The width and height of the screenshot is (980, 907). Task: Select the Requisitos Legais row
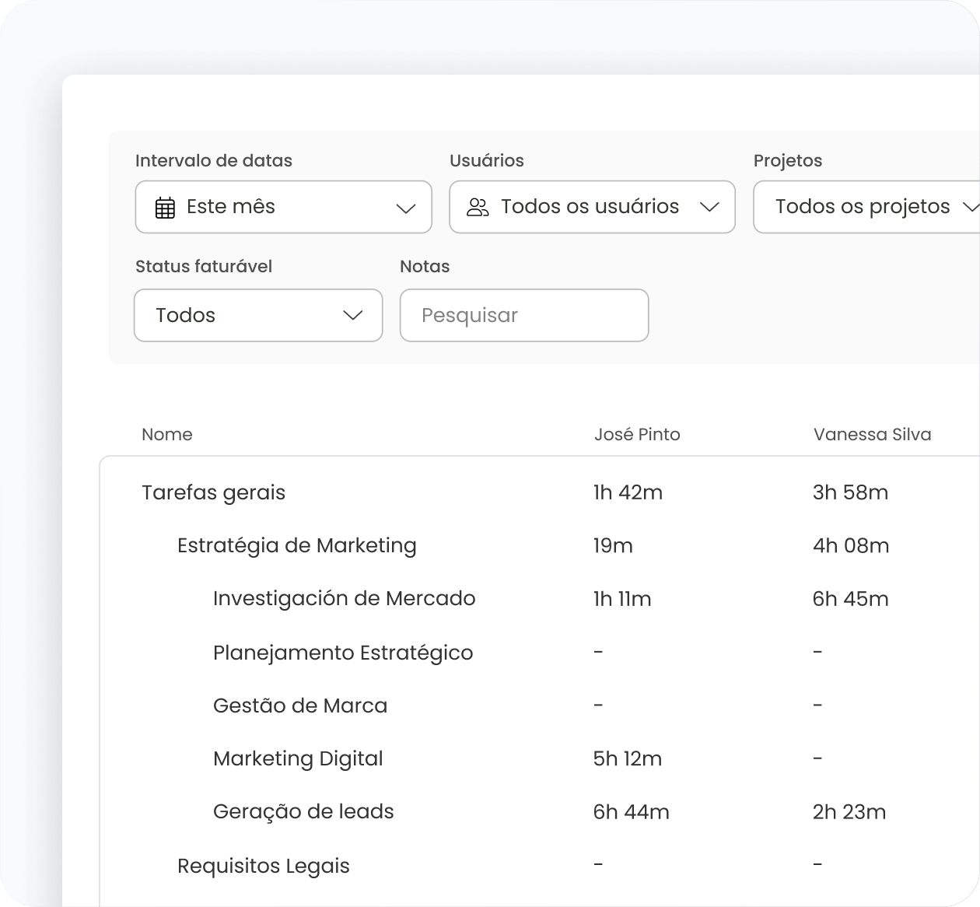click(x=263, y=867)
